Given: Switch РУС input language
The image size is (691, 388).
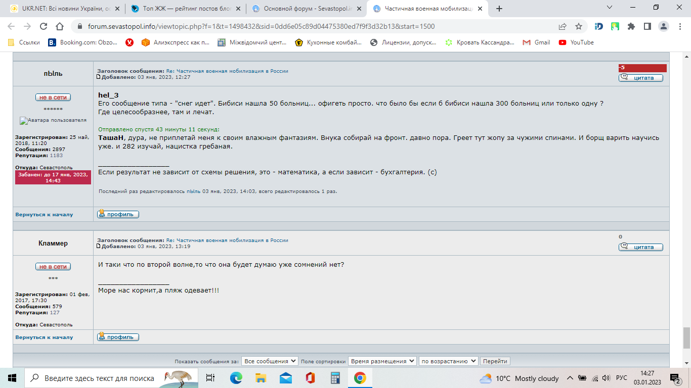Looking at the screenshot, I should [x=622, y=378].
